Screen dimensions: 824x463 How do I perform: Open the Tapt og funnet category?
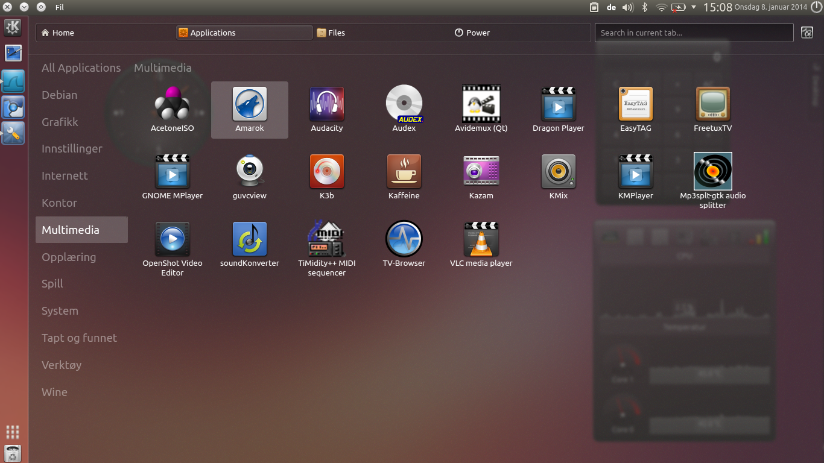point(81,338)
